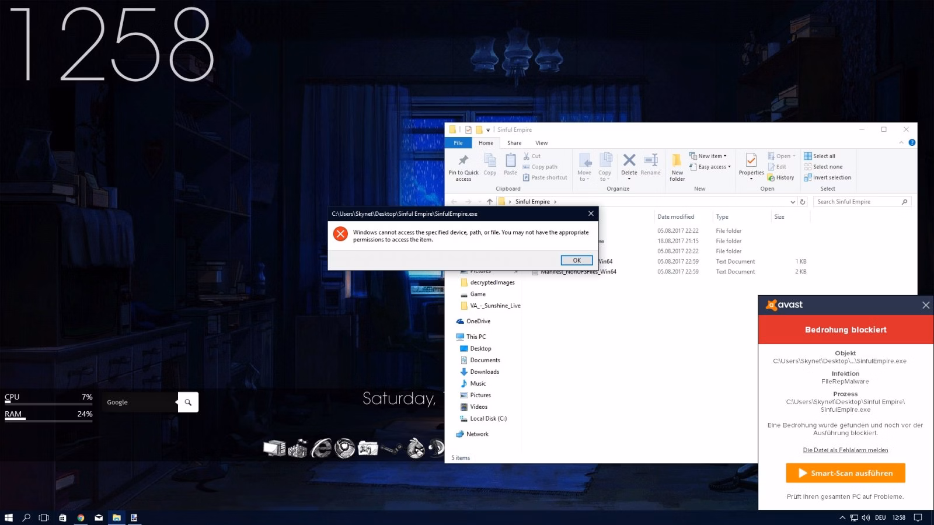Create a New folder from ribbon
This screenshot has height=525, width=934.
(677, 167)
